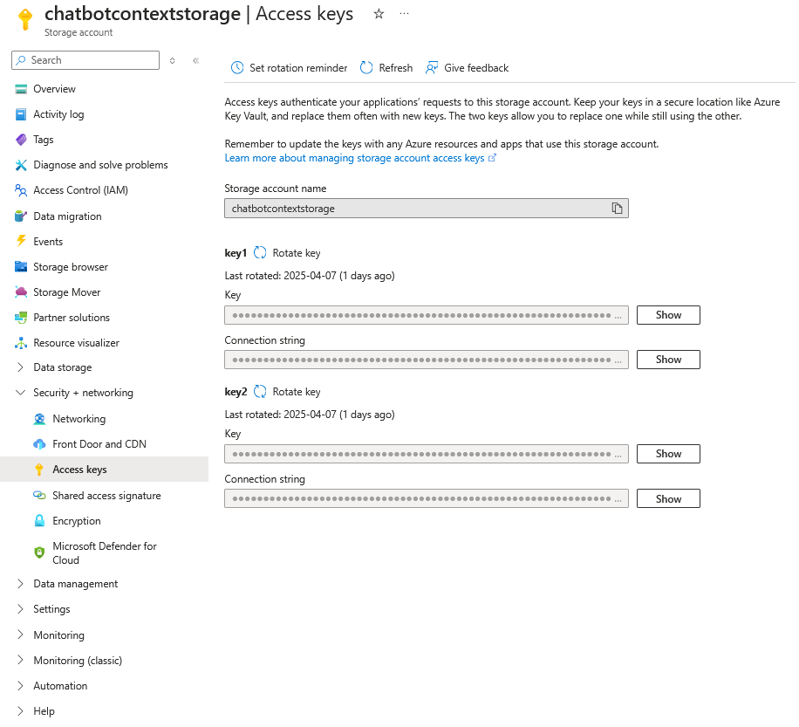Show the key1 value

tap(667, 314)
